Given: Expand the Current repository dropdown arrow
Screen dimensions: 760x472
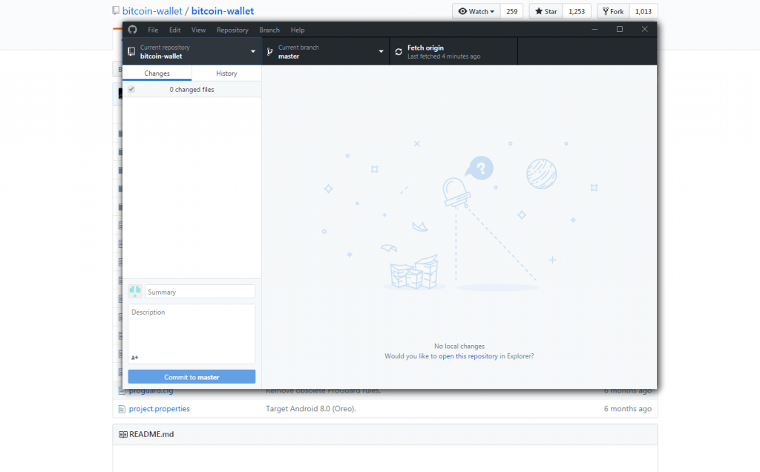Looking at the screenshot, I should pos(253,51).
